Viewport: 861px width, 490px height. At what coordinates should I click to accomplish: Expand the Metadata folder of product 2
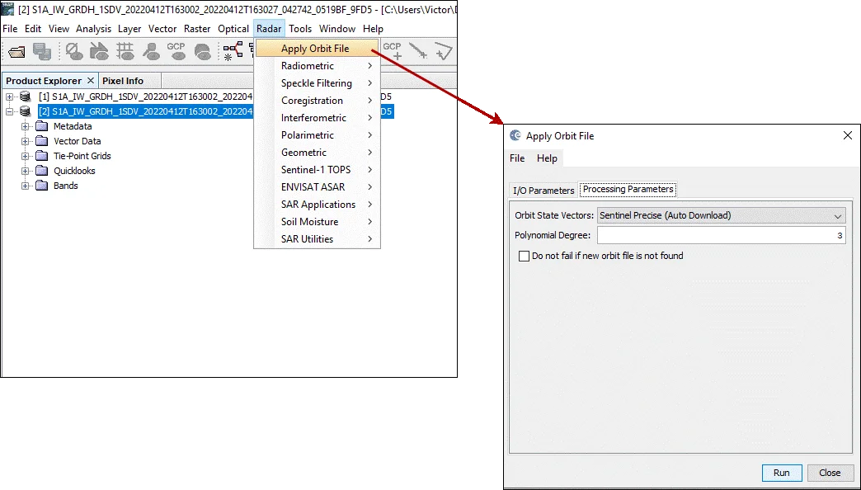(x=25, y=125)
